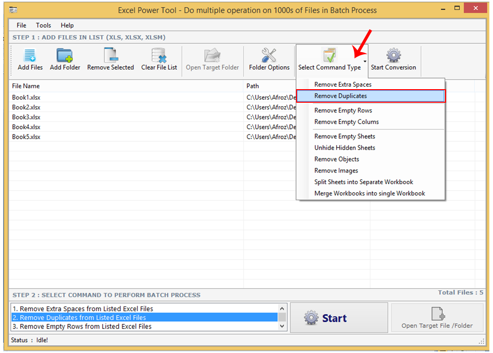Click the Clear File List icon

point(159,55)
